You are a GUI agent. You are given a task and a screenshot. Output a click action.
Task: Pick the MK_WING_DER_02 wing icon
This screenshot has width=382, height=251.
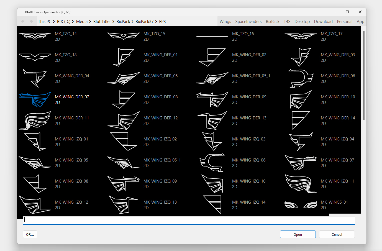click(x=212, y=57)
